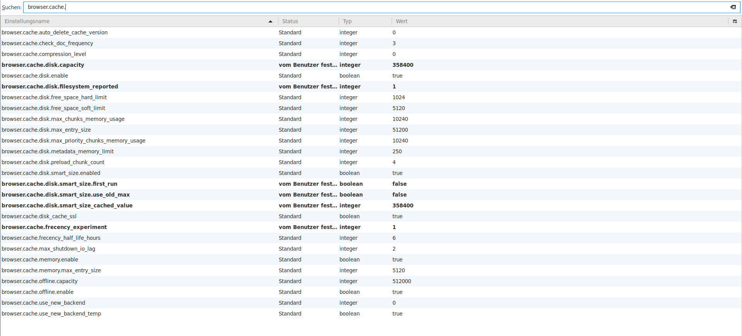Select the browser.cache.disk.enable preference row
This screenshot has width=742, height=336.
click(x=371, y=76)
